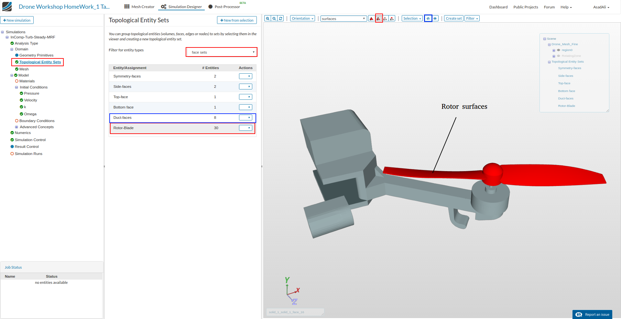The width and height of the screenshot is (621, 319).
Task: Open the Selection dropdown
Action: (412, 18)
